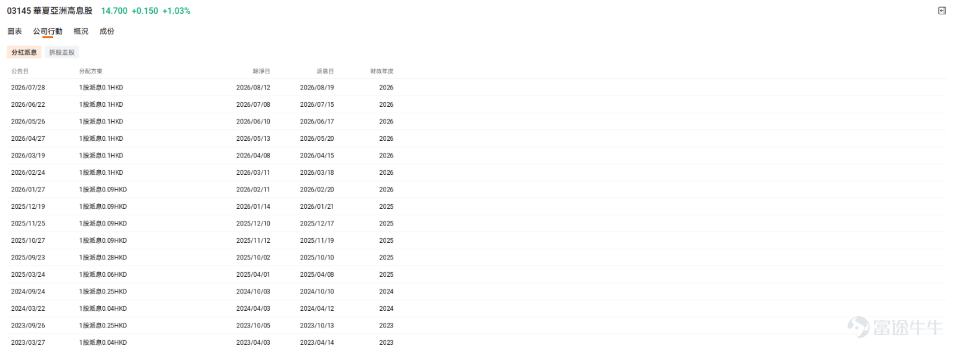Click the price value 14.700
955x349 pixels.
[x=114, y=11]
